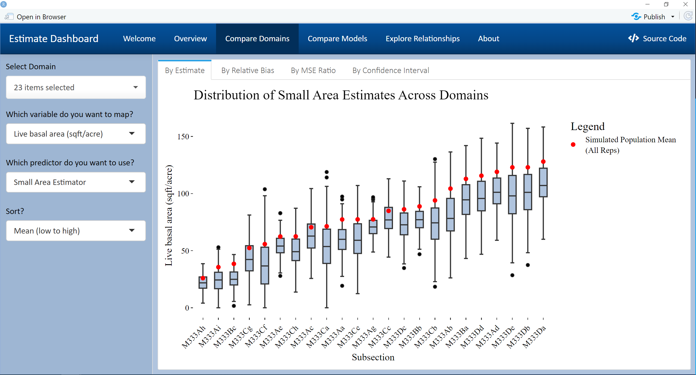Select the Compare Domains menu item
Viewport: 696px width, 375px height.
coord(257,39)
